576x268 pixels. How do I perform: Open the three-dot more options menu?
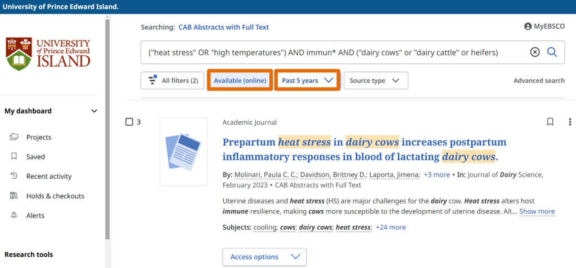coord(570,122)
